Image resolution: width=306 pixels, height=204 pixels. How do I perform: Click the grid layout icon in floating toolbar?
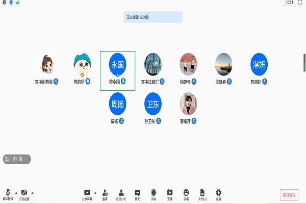point(8,159)
